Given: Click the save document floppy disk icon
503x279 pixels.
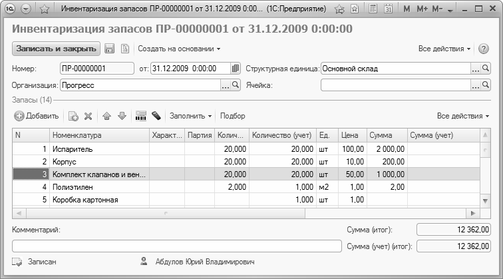Looking at the screenshot, I should click(109, 49).
